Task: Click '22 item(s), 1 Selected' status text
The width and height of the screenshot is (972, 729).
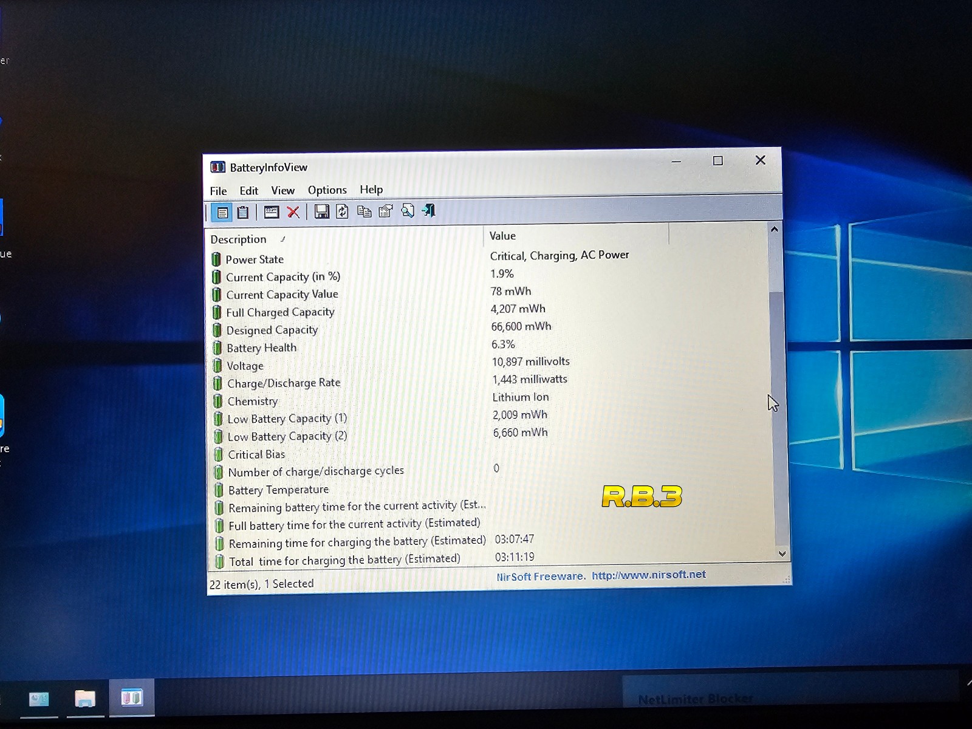Action: coord(262,584)
